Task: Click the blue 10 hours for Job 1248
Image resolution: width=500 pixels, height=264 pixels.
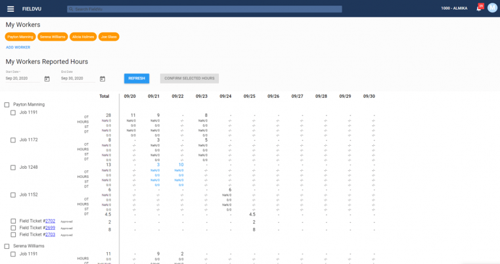Action: (x=181, y=165)
